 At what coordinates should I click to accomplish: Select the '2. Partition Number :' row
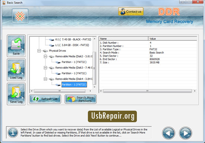(x=148, y=46)
